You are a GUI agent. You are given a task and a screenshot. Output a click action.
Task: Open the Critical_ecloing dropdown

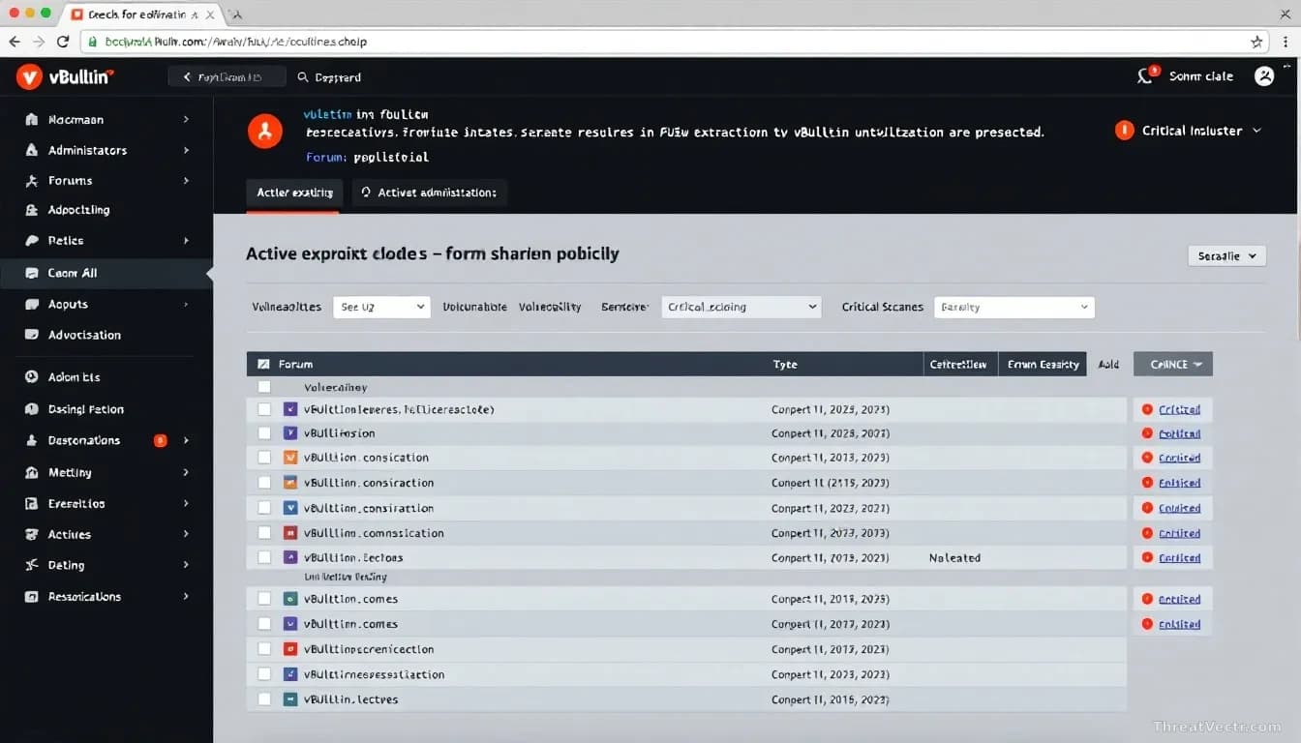[x=741, y=307]
